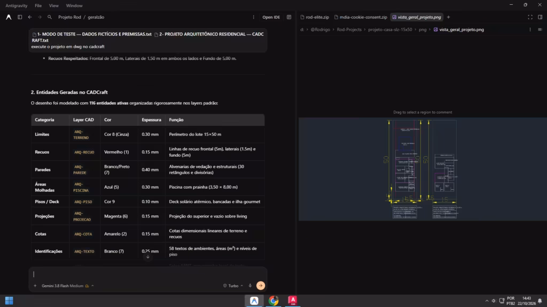This screenshot has height=307, width=547.
Task: Open the View menu
Action: [54, 5]
